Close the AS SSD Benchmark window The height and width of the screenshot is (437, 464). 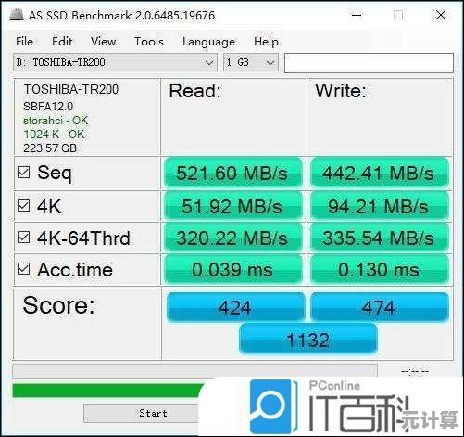coord(441,15)
